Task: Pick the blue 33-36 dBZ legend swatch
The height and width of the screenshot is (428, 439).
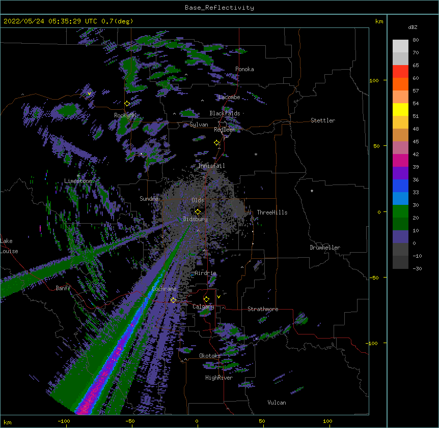Action: [400, 186]
